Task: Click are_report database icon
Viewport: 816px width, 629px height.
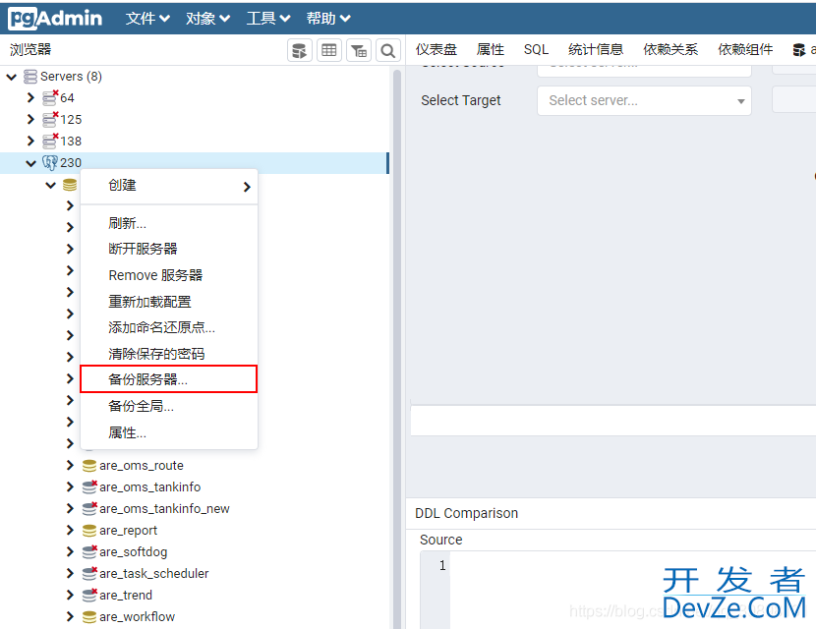Action: [89, 530]
